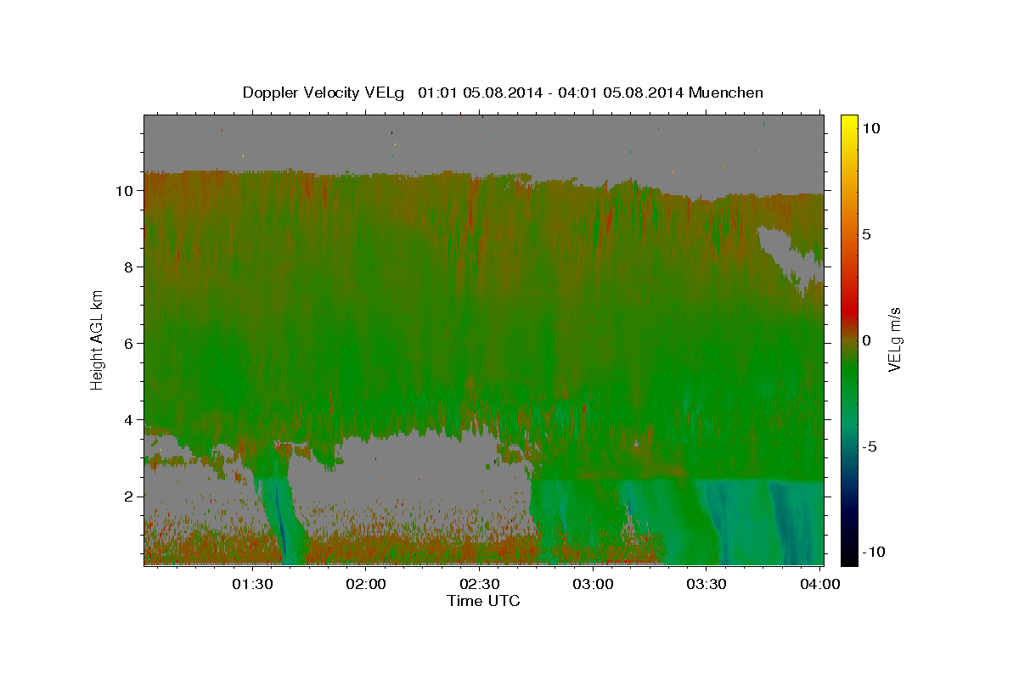Select the 01:30 time axis tick label
The height and width of the screenshot is (679, 1019).
tap(254, 584)
